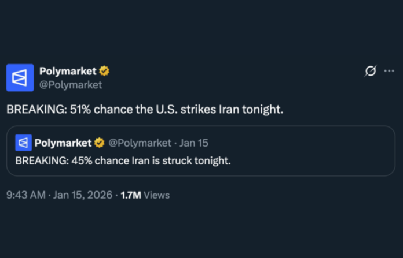This screenshot has width=403, height=258.
Task: Open Polymarket profile via bold author name
Action: [68, 71]
